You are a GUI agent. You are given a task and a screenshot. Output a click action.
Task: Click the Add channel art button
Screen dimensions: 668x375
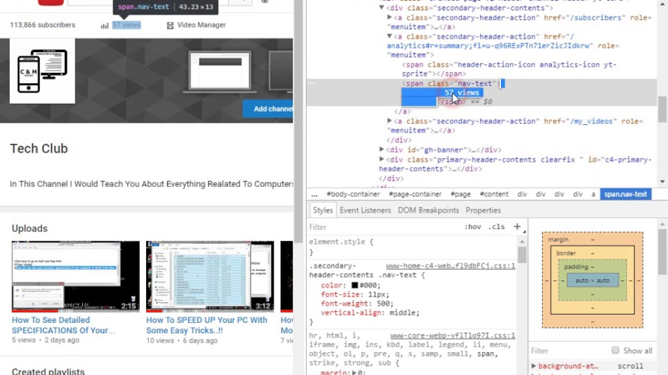pyautogui.click(x=268, y=109)
